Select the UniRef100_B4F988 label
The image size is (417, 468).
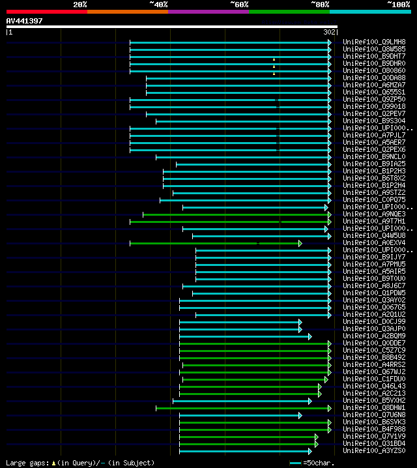(374, 429)
